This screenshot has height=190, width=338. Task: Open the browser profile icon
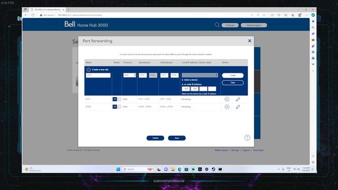point(299,15)
